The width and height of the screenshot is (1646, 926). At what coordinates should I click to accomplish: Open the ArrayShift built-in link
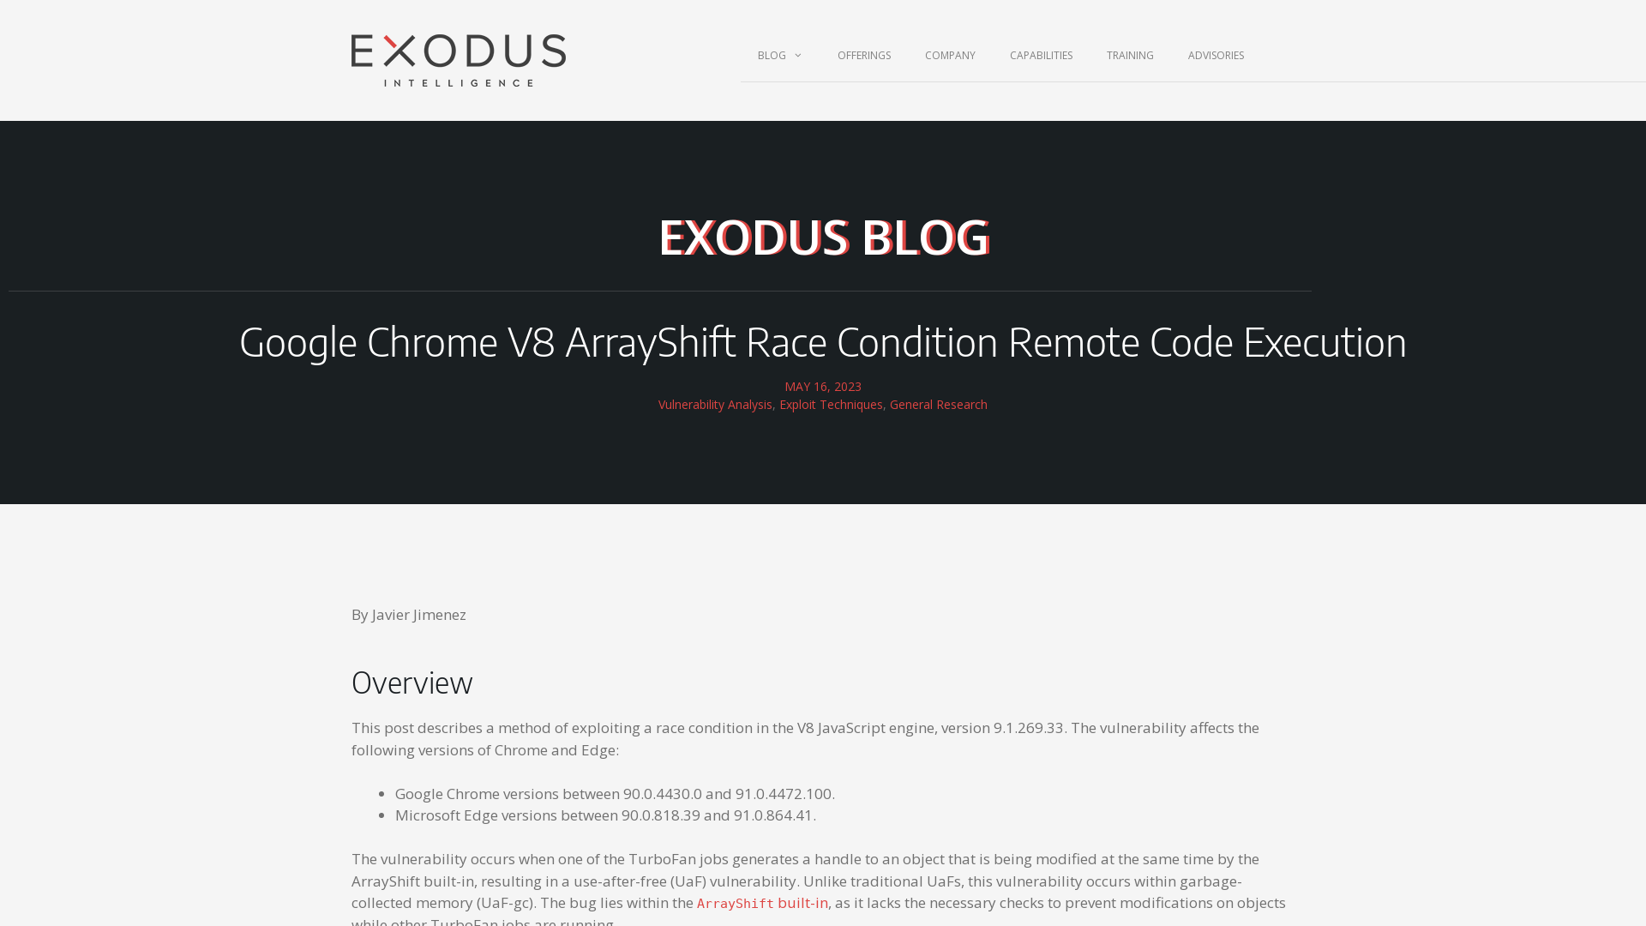coord(762,904)
